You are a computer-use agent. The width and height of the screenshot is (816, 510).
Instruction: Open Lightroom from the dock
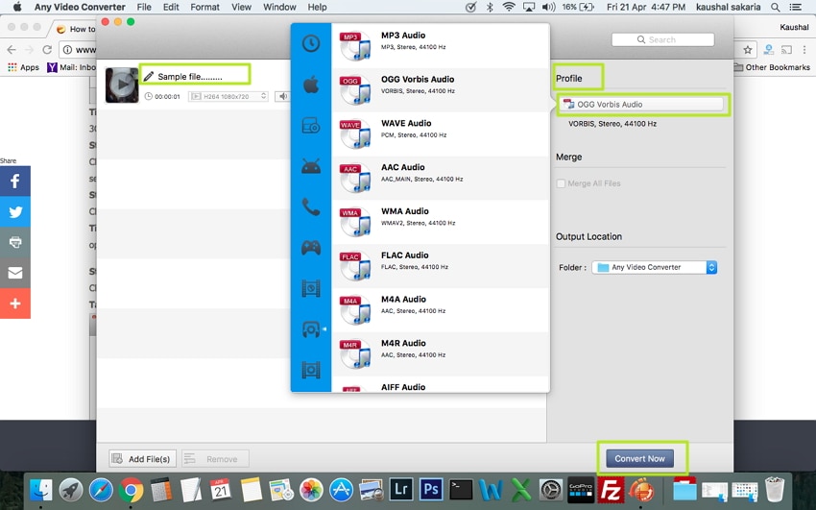coord(400,490)
